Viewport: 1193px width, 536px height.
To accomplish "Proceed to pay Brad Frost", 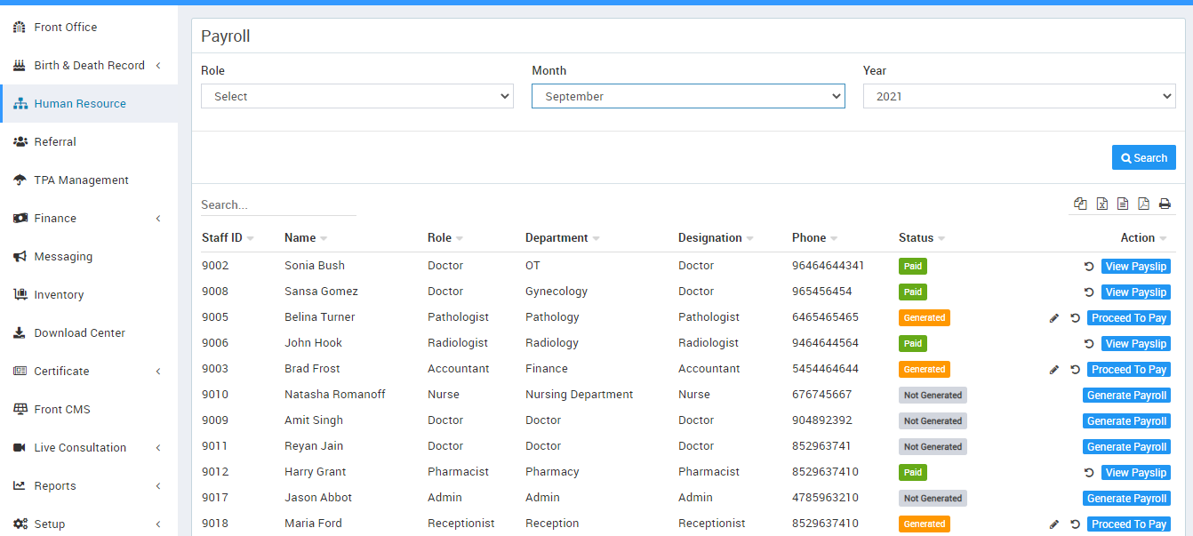I will [x=1128, y=370].
